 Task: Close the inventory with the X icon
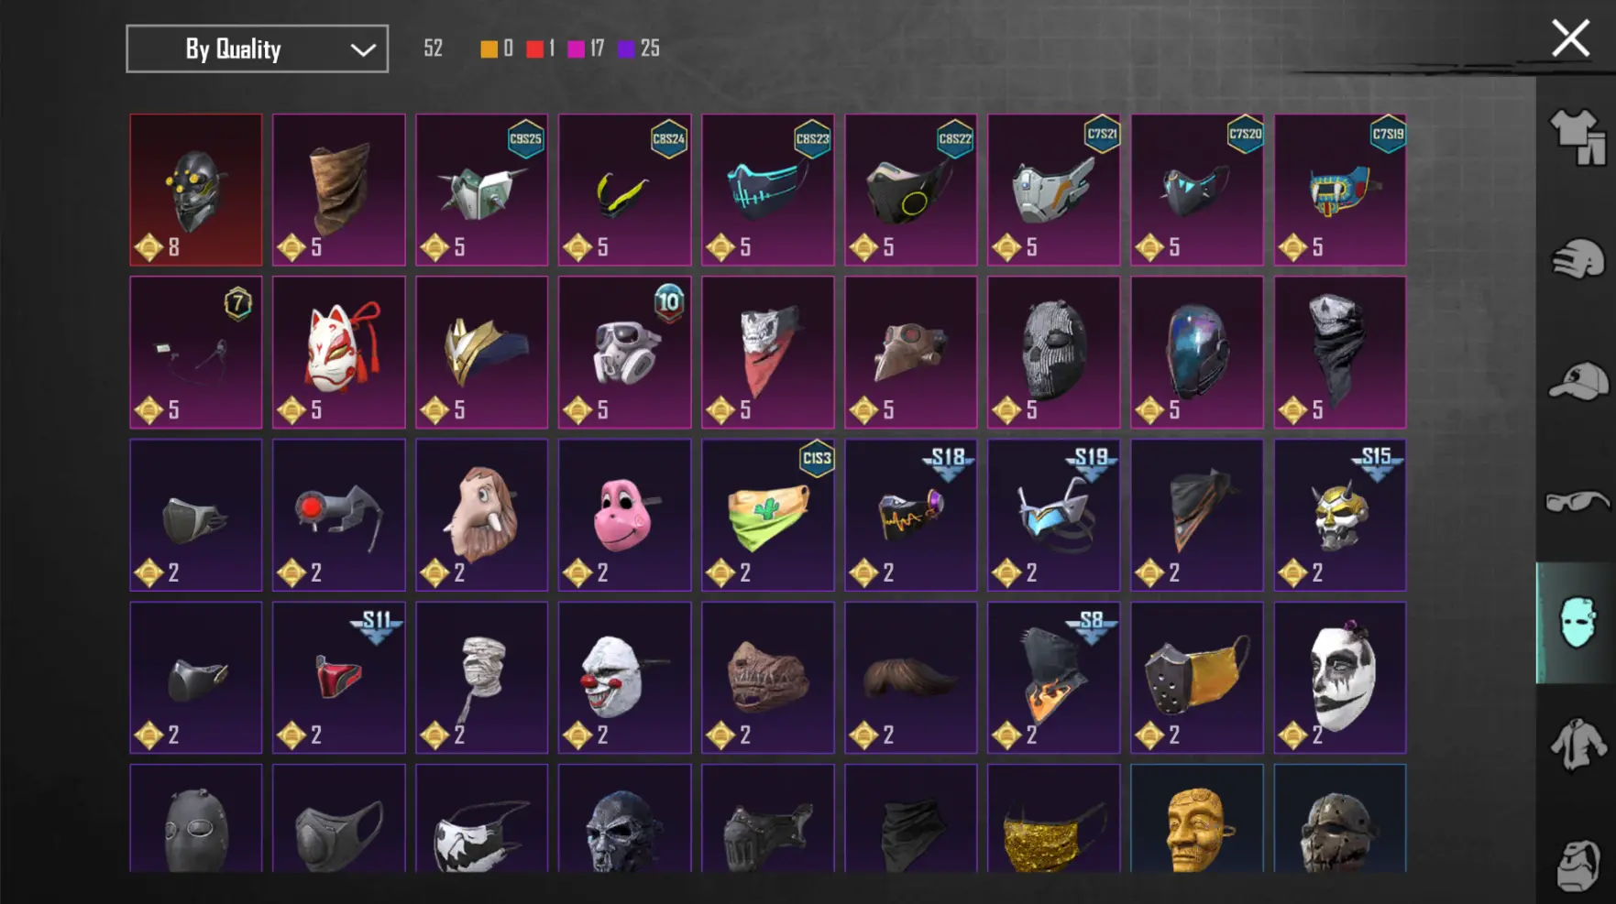[x=1570, y=38]
